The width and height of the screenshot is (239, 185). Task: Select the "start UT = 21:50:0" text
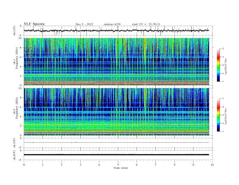pyautogui.click(x=146, y=24)
